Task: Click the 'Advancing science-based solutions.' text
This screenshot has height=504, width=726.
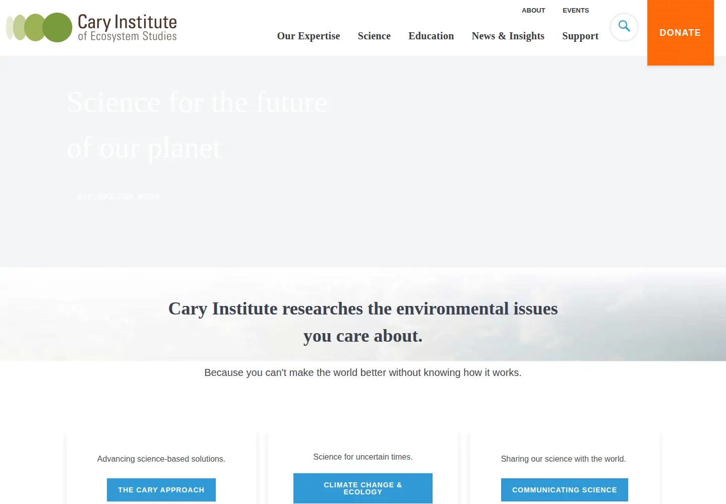Action: pos(161,459)
